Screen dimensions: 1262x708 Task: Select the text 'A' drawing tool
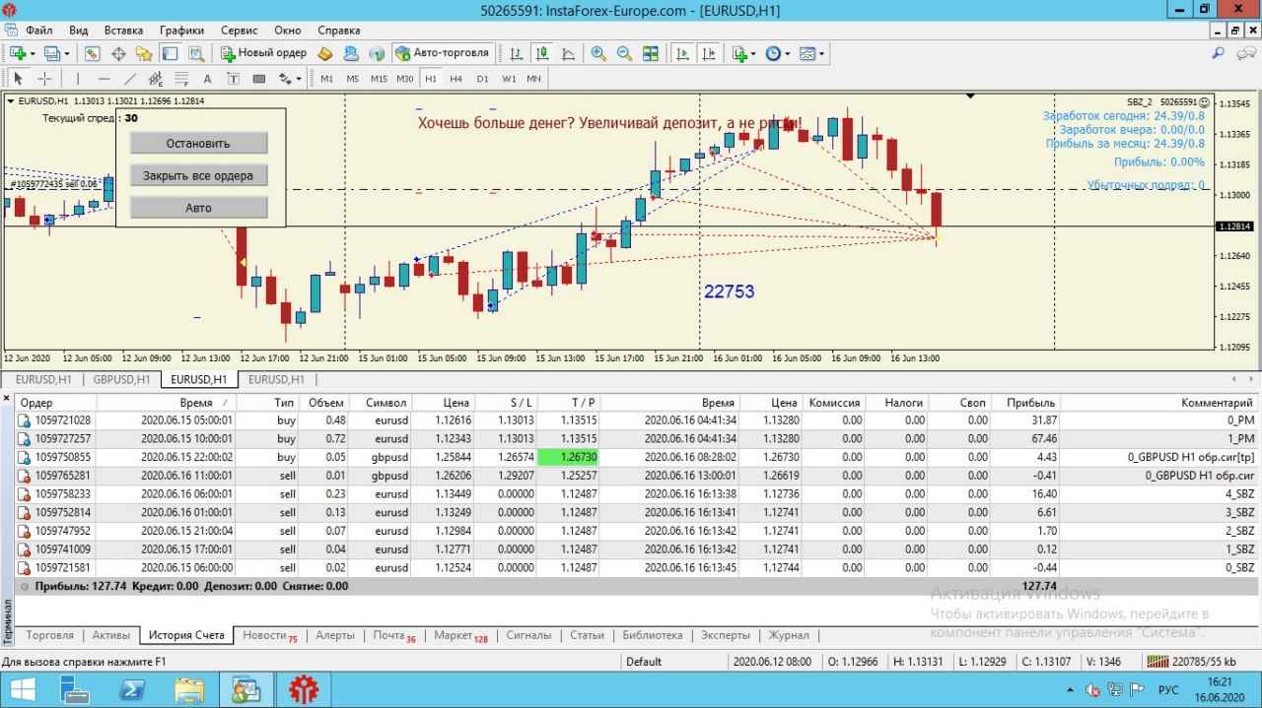(x=207, y=79)
